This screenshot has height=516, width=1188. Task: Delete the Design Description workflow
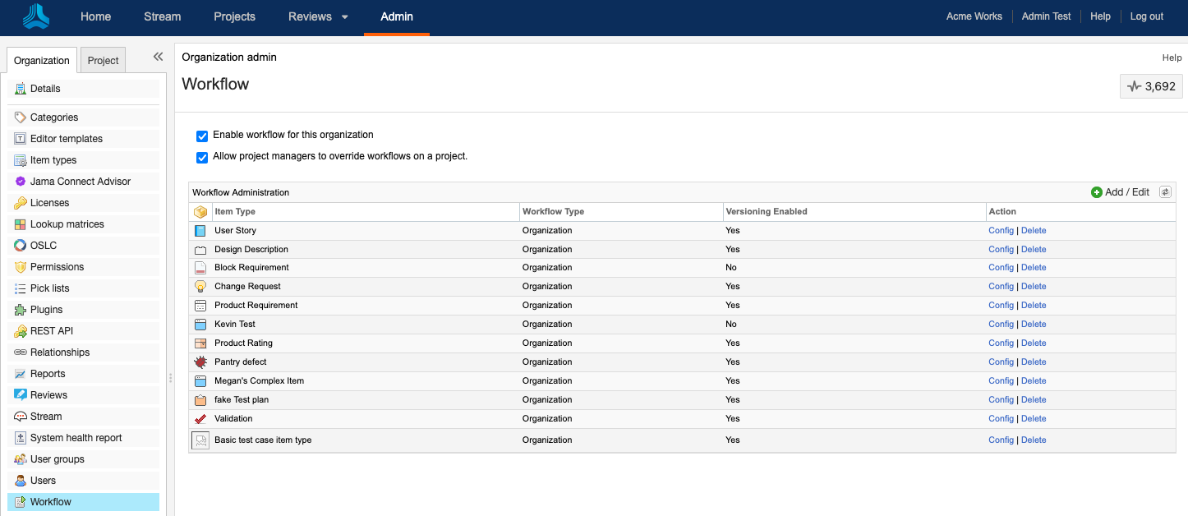(x=1034, y=249)
